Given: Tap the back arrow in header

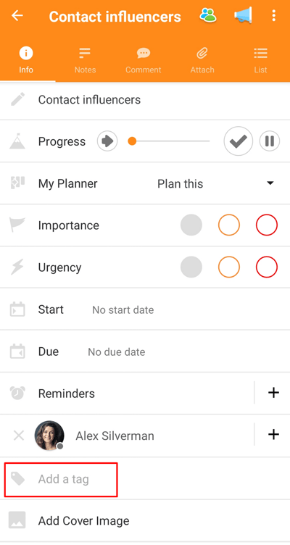Looking at the screenshot, I should (x=17, y=16).
